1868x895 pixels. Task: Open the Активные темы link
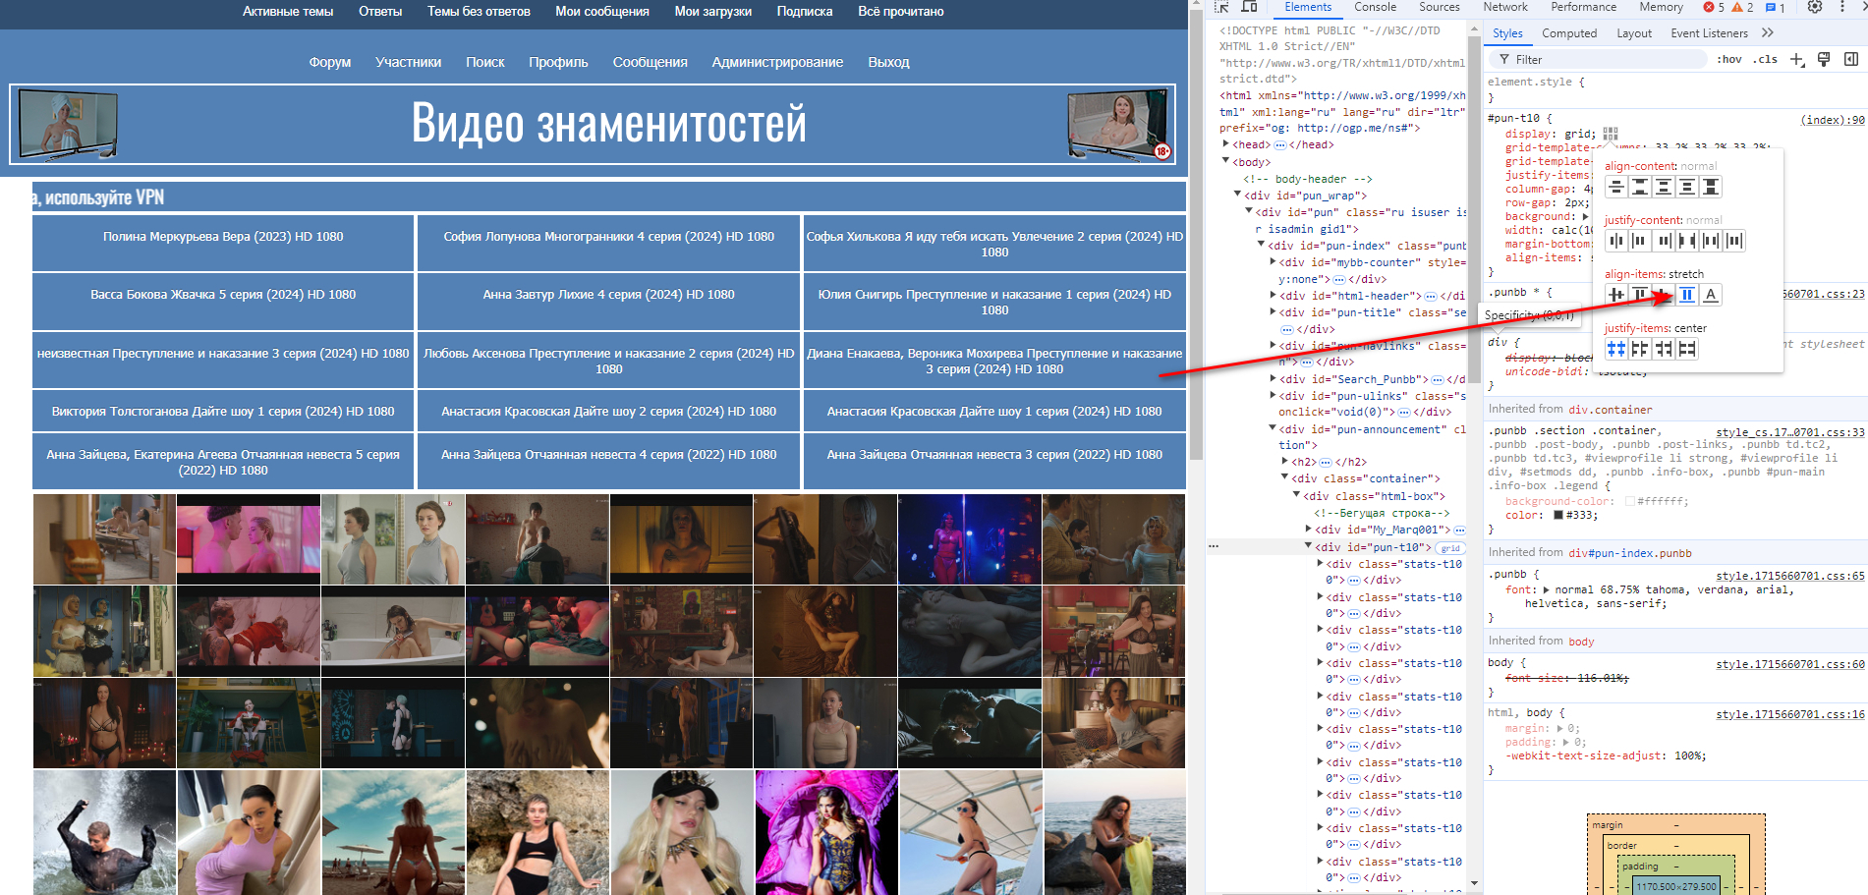tap(288, 12)
